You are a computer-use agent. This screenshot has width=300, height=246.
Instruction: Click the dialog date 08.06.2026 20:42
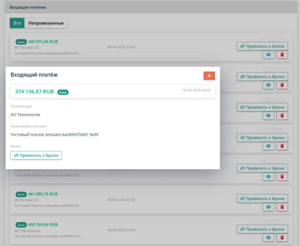coord(197,90)
